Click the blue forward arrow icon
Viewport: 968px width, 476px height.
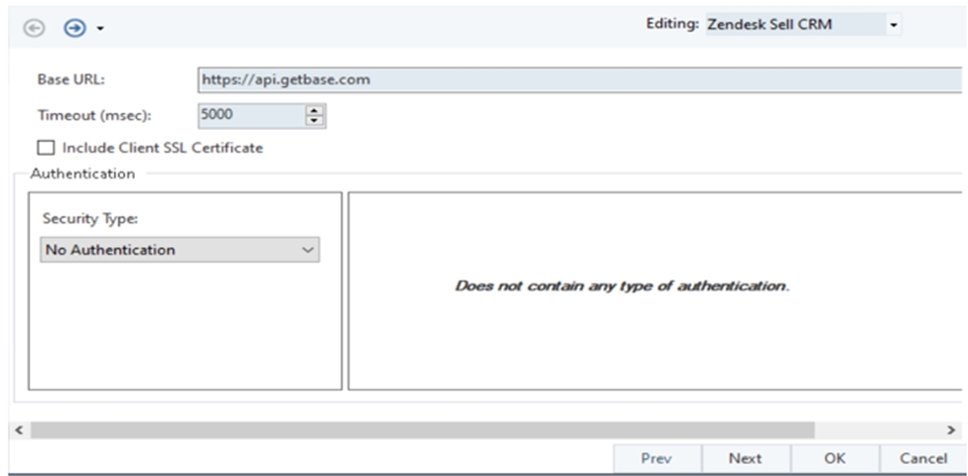[75, 28]
